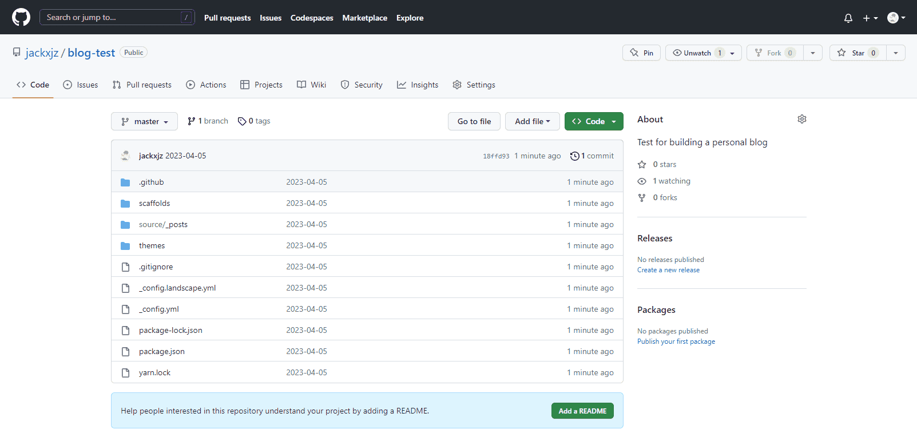Click Pull requests in top navigation
917x441 pixels.
point(227,18)
